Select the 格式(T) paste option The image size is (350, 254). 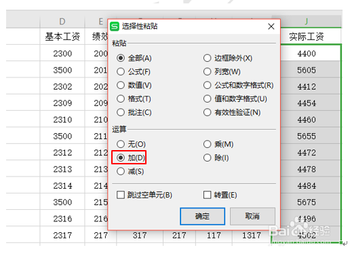[x=134, y=98]
